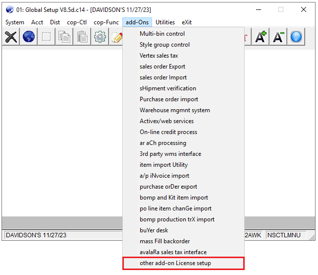Choose sales order Import
The image size is (318, 275).
(184, 77)
